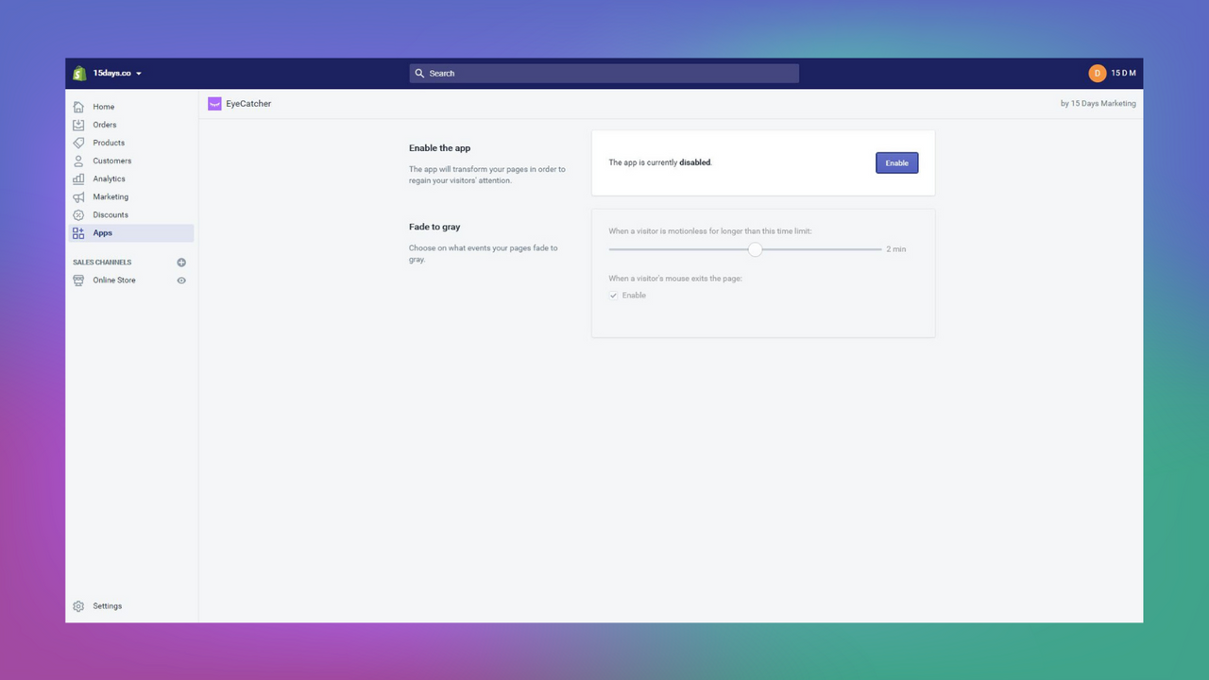The height and width of the screenshot is (680, 1209).
Task: Add a sales channel with plus icon
Action: coord(181,263)
